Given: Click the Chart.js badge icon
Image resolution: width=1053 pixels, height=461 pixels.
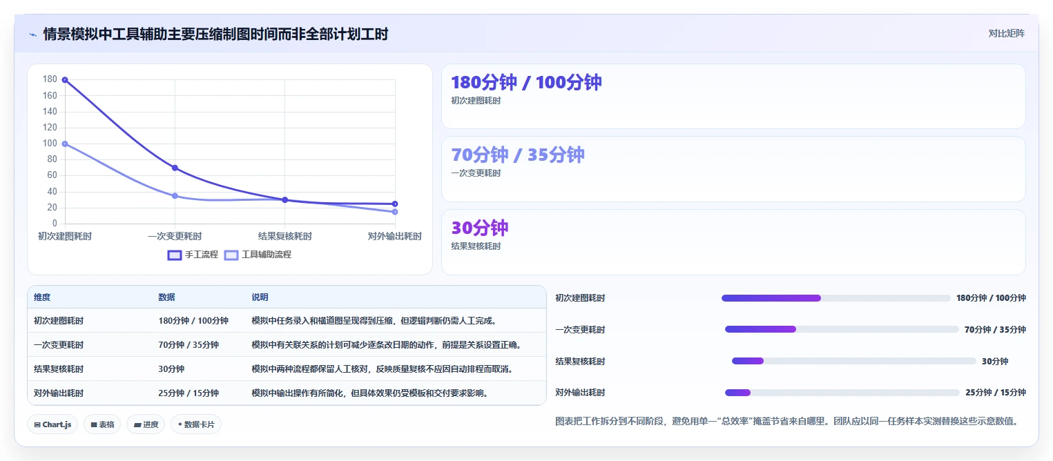Looking at the screenshot, I should click(37, 424).
